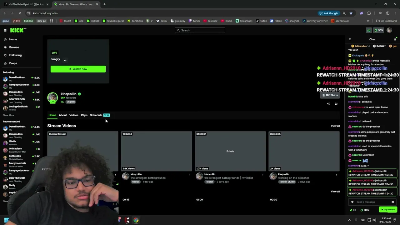Open the toolkit bookmark

coord(65,21)
